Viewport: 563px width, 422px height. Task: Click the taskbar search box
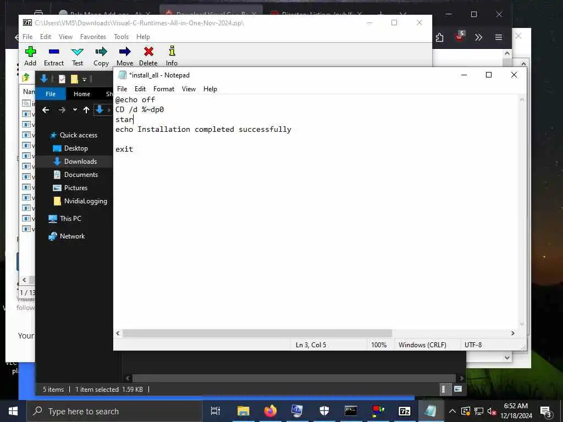coord(114,411)
